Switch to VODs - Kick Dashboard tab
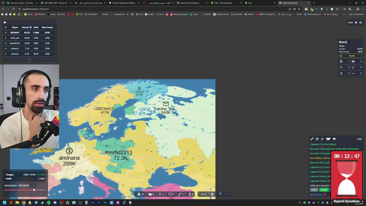This screenshot has height=206, width=366. coord(226,3)
